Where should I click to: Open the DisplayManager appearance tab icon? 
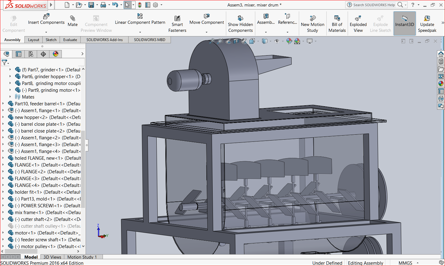tap(56, 54)
